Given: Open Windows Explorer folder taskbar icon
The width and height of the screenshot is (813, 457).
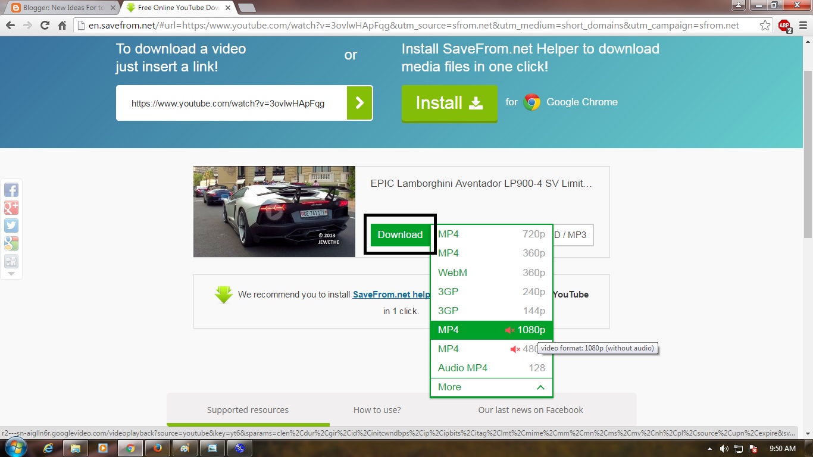Looking at the screenshot, I should pos(76,448).
